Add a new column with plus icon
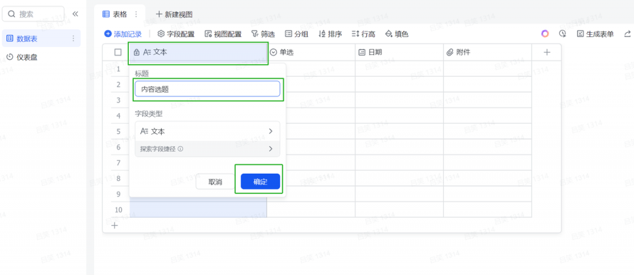The image size is (634, 275). (x=547, y=52)
